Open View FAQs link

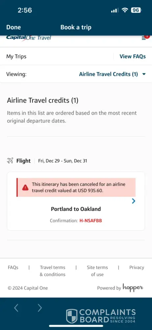tap(133, 56)
